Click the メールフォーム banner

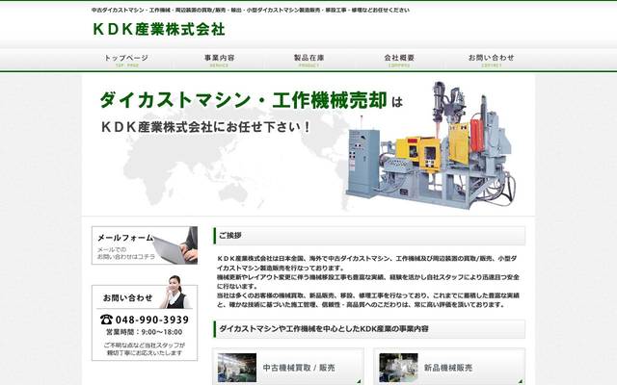click(x=145, y=245)
